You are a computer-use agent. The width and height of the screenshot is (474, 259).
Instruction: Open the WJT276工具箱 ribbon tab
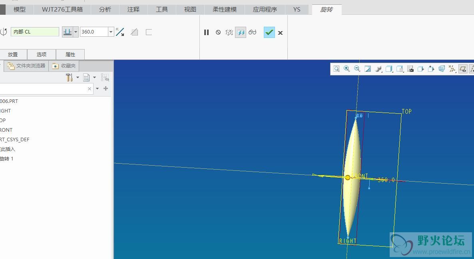tap(62, 9)
